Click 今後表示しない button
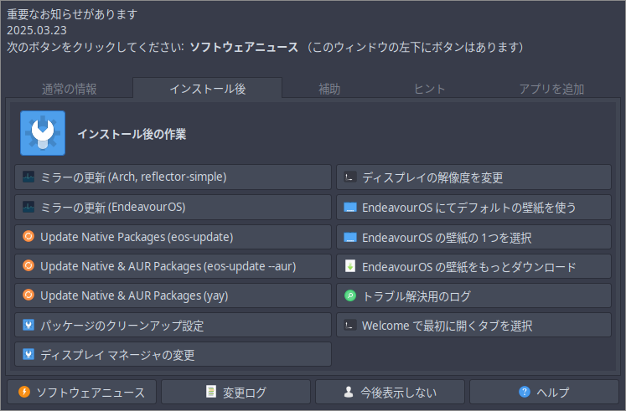This screenshot has height=411, width=626. click(390, 392)
